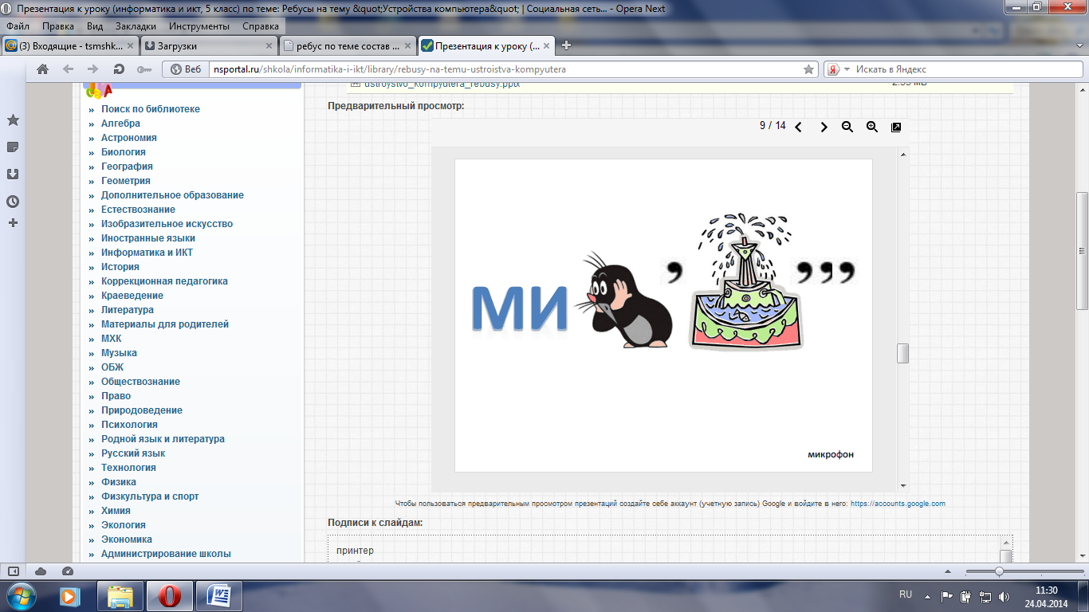
Task: Go to next slide in preview
Action: 824,127
